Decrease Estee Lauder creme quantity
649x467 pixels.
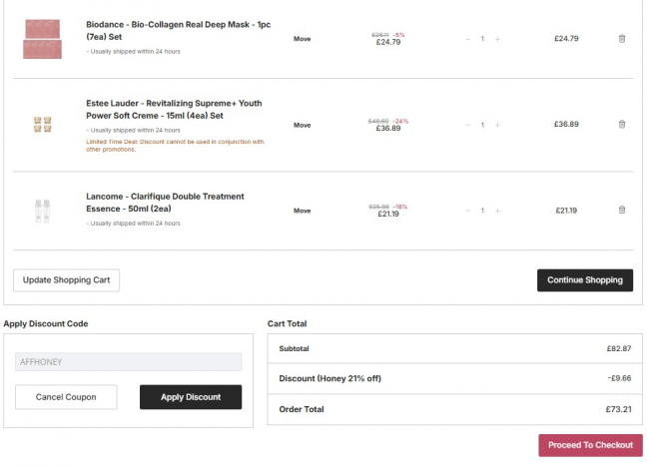pyautogui.click(x=467, y=125)
